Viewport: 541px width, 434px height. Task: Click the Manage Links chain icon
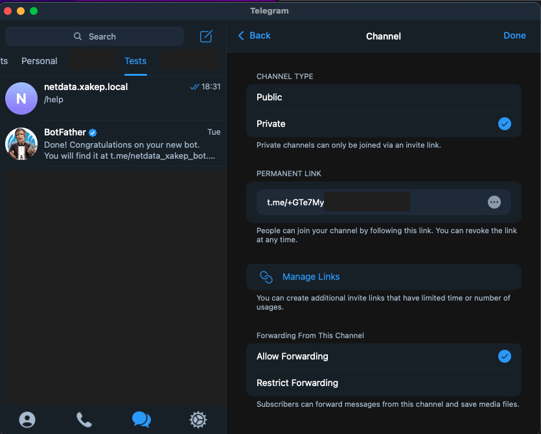pyautogui.click(x=266, y=277)
